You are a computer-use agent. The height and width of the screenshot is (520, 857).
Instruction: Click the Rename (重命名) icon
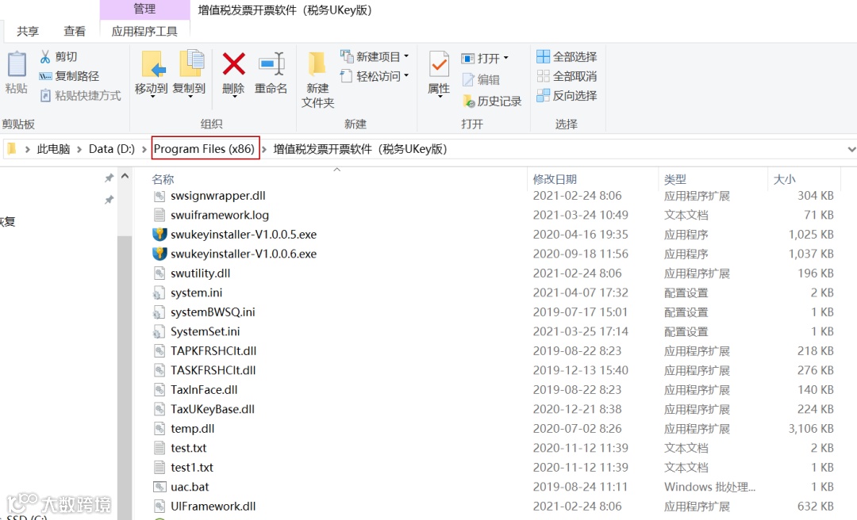point(271,64)
